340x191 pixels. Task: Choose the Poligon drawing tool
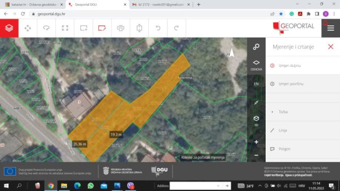(x=303, y=149)
